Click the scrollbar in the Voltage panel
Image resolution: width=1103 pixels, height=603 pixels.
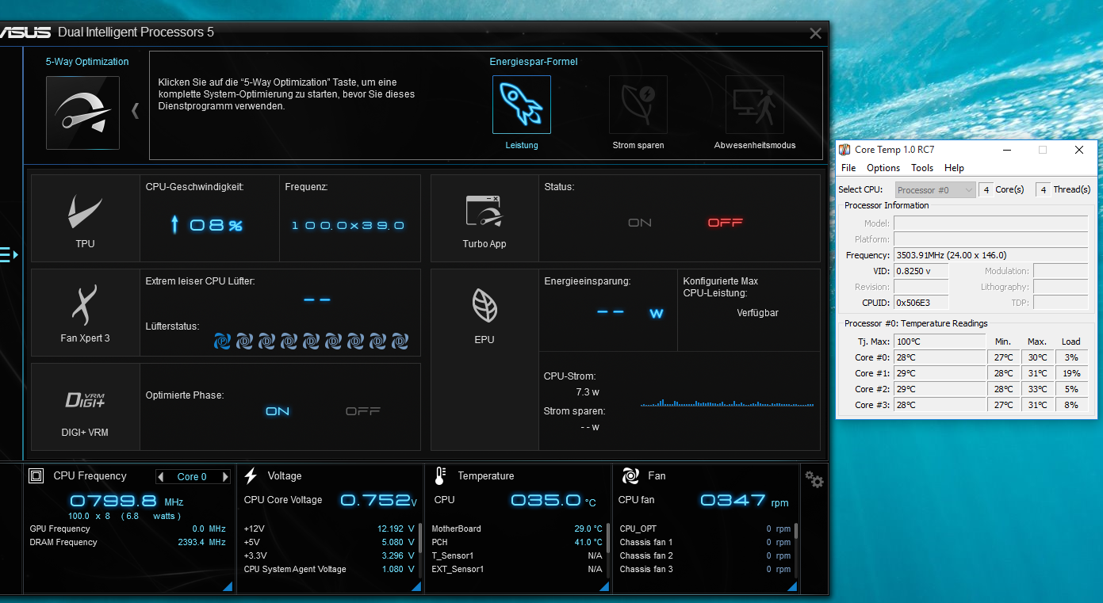419,538
